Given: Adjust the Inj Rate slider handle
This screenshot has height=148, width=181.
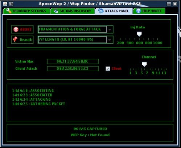Looking at the screenshot, I should click(139, 34).
